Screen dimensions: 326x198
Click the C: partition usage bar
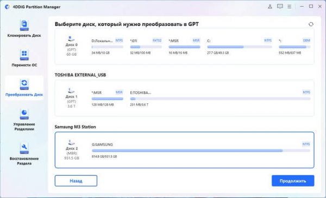click(x=240, y=47)
